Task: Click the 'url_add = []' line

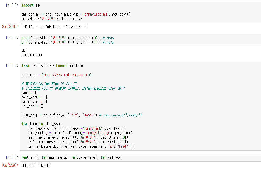Action: (x=32, y=106)
